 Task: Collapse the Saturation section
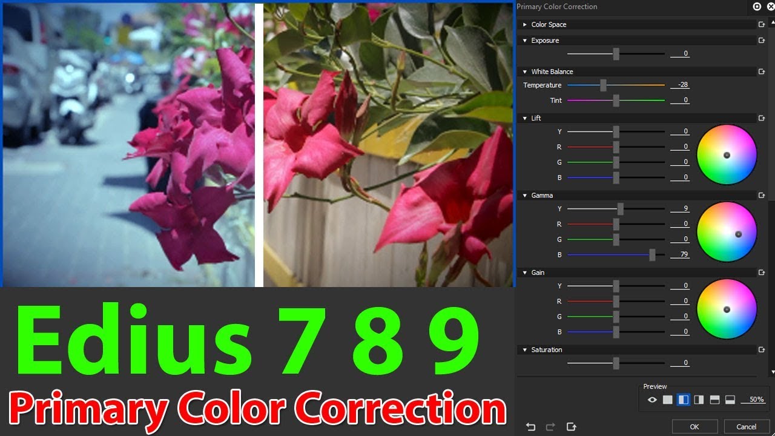pyautogui.click(x=525, y=350)
